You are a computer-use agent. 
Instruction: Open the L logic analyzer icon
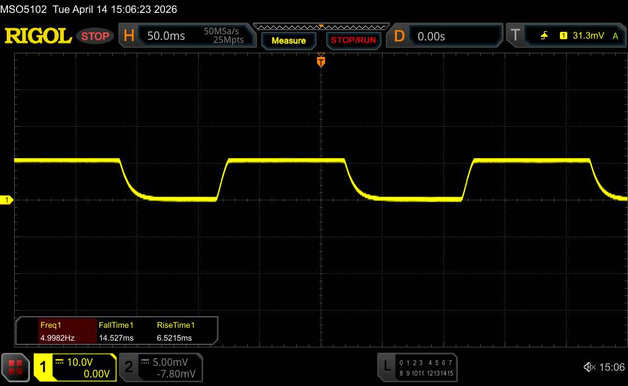point(387,366)
